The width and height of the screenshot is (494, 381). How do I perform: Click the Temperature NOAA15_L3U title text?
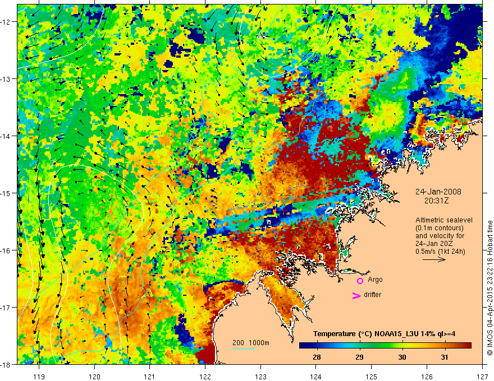tap(384, 334)
